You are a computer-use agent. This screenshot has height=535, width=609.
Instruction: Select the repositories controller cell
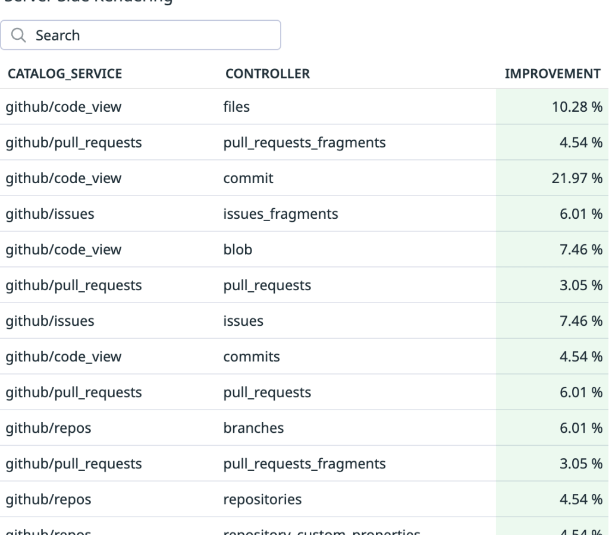pos(262,500)
